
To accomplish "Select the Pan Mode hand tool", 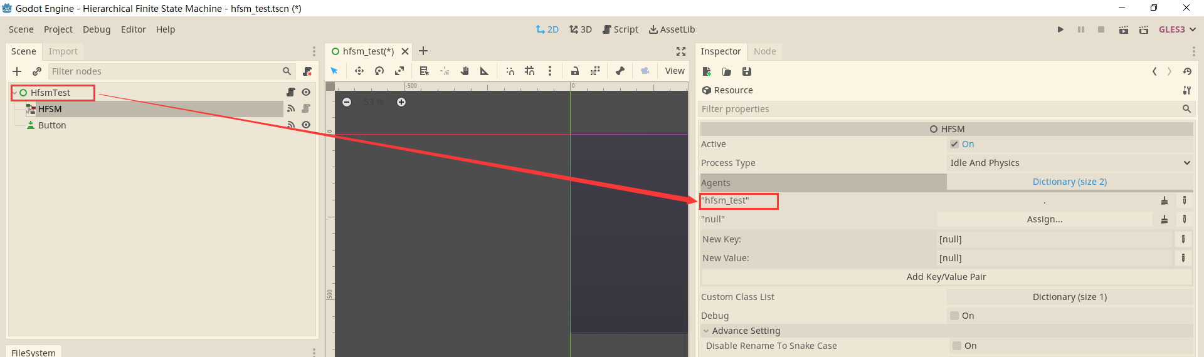I will (465, 71).
